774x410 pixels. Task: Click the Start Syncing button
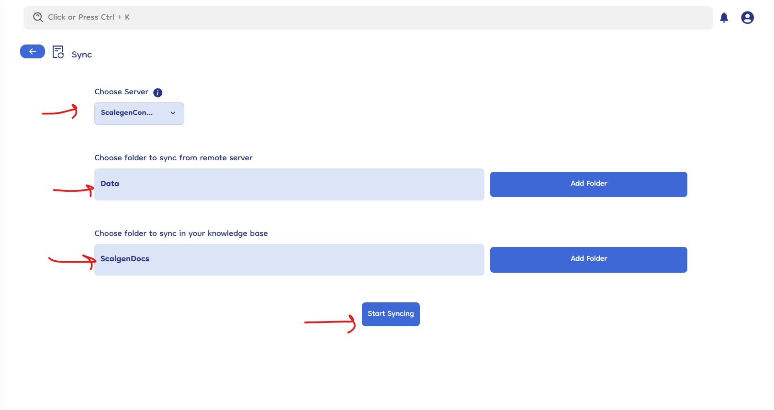point(390,314)
